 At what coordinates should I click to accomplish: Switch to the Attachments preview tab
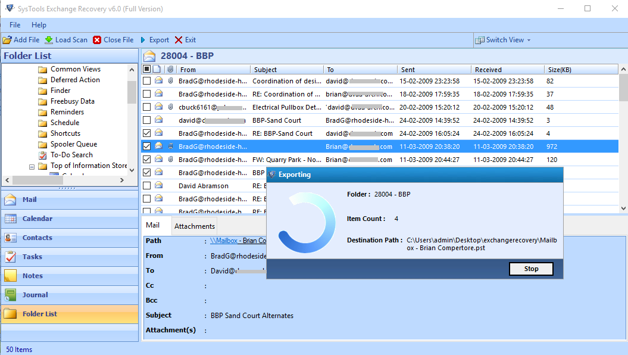pyautogui.click(x=195, y=226)
